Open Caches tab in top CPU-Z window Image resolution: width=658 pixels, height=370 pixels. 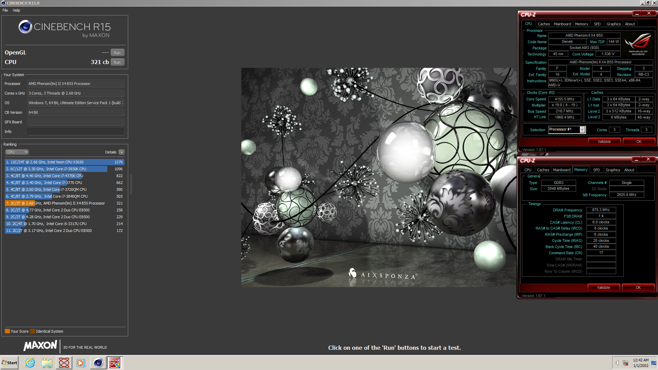click(544, 24)
